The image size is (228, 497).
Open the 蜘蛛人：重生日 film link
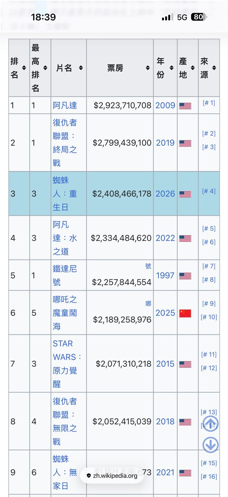click(x=65, y=194)
